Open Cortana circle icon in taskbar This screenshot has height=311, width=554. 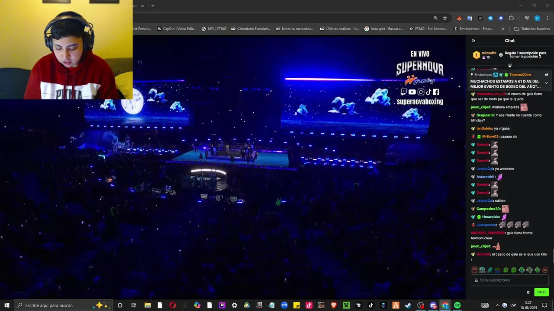(x=120, y=305)
